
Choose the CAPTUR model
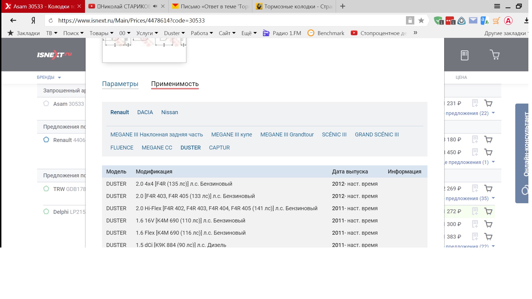(x=219, y=148)
